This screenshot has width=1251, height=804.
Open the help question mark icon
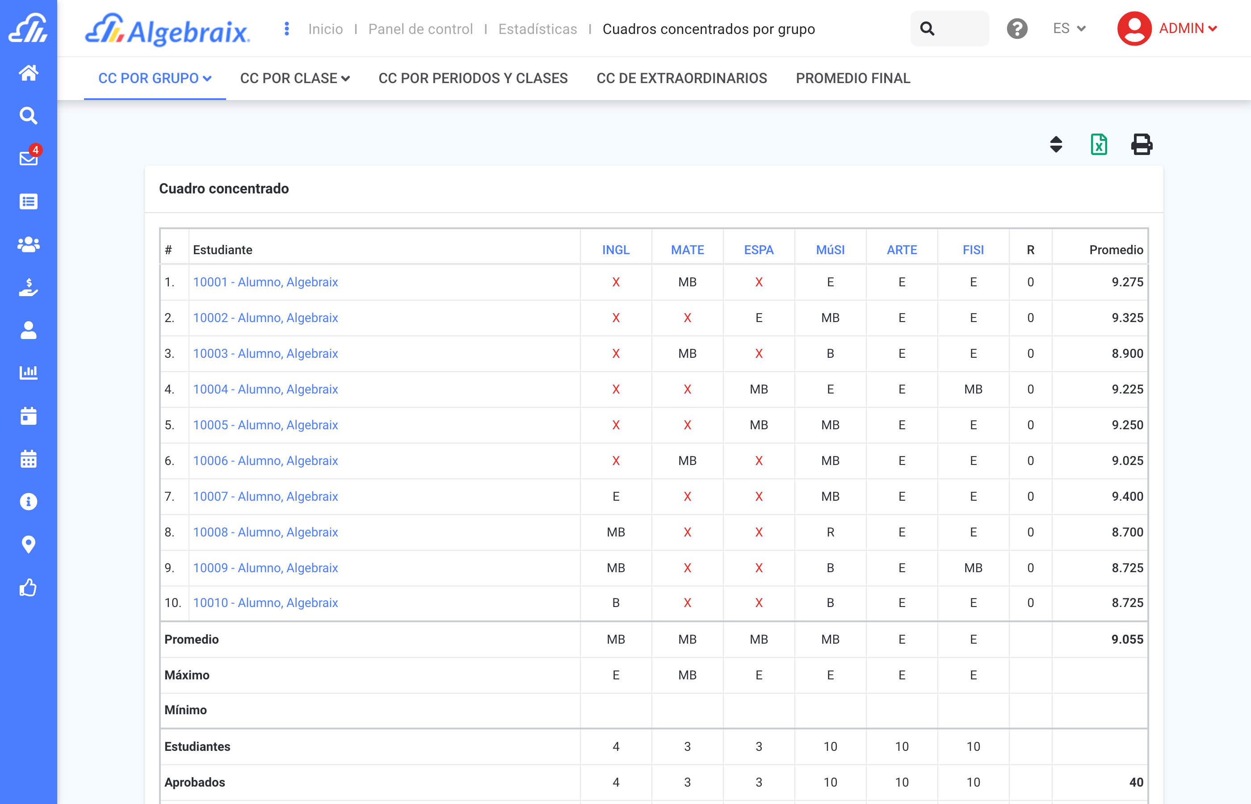coord(1016,29)
